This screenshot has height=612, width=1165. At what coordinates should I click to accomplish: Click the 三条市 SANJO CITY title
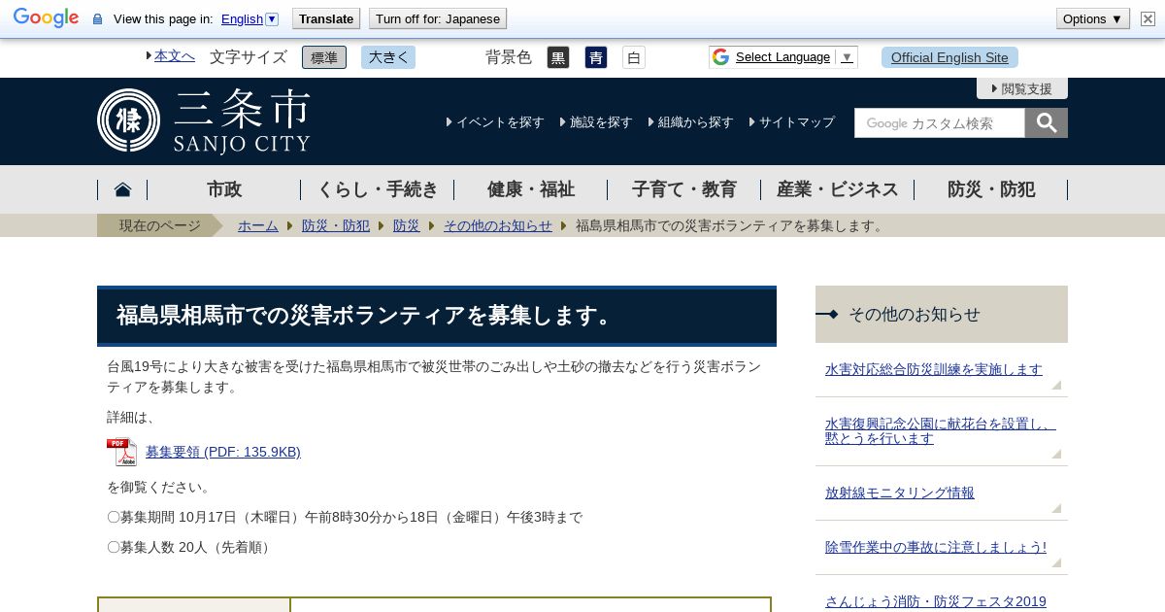click(x=242, y=122)
